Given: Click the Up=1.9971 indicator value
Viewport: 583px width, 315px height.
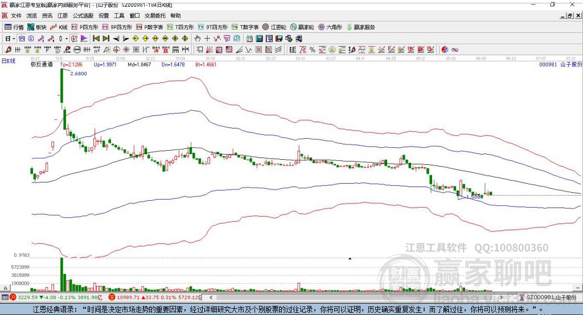Looking at the screenshot, I should (x=105, y=64).
